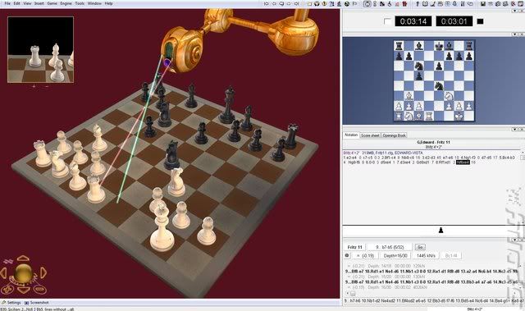This screenshot has height=311, width=525.
Task: Switch to the Score sheet tab
Action: pyautogui.click(x=370, y=135)
